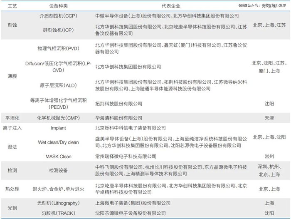Click ALD row companies containing 江苏微导纳米科技
291x219 pixels.
171,85
